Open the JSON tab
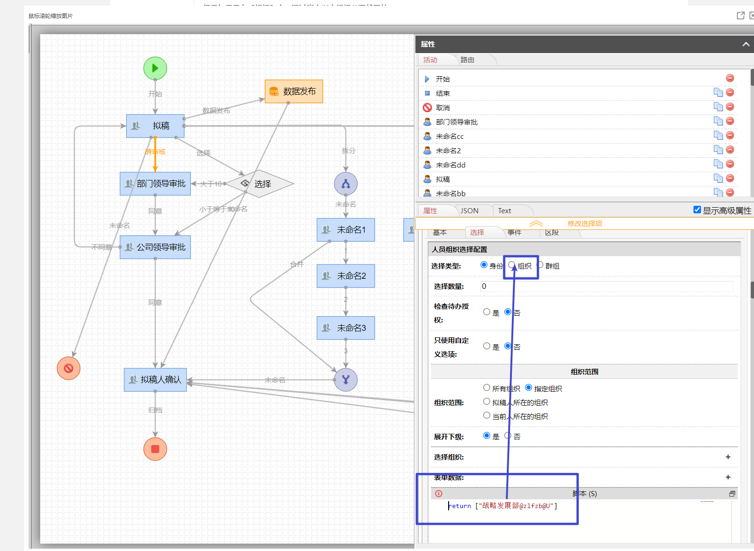The width and height of the screenshot is (754, 551). (x=469, y=211)
